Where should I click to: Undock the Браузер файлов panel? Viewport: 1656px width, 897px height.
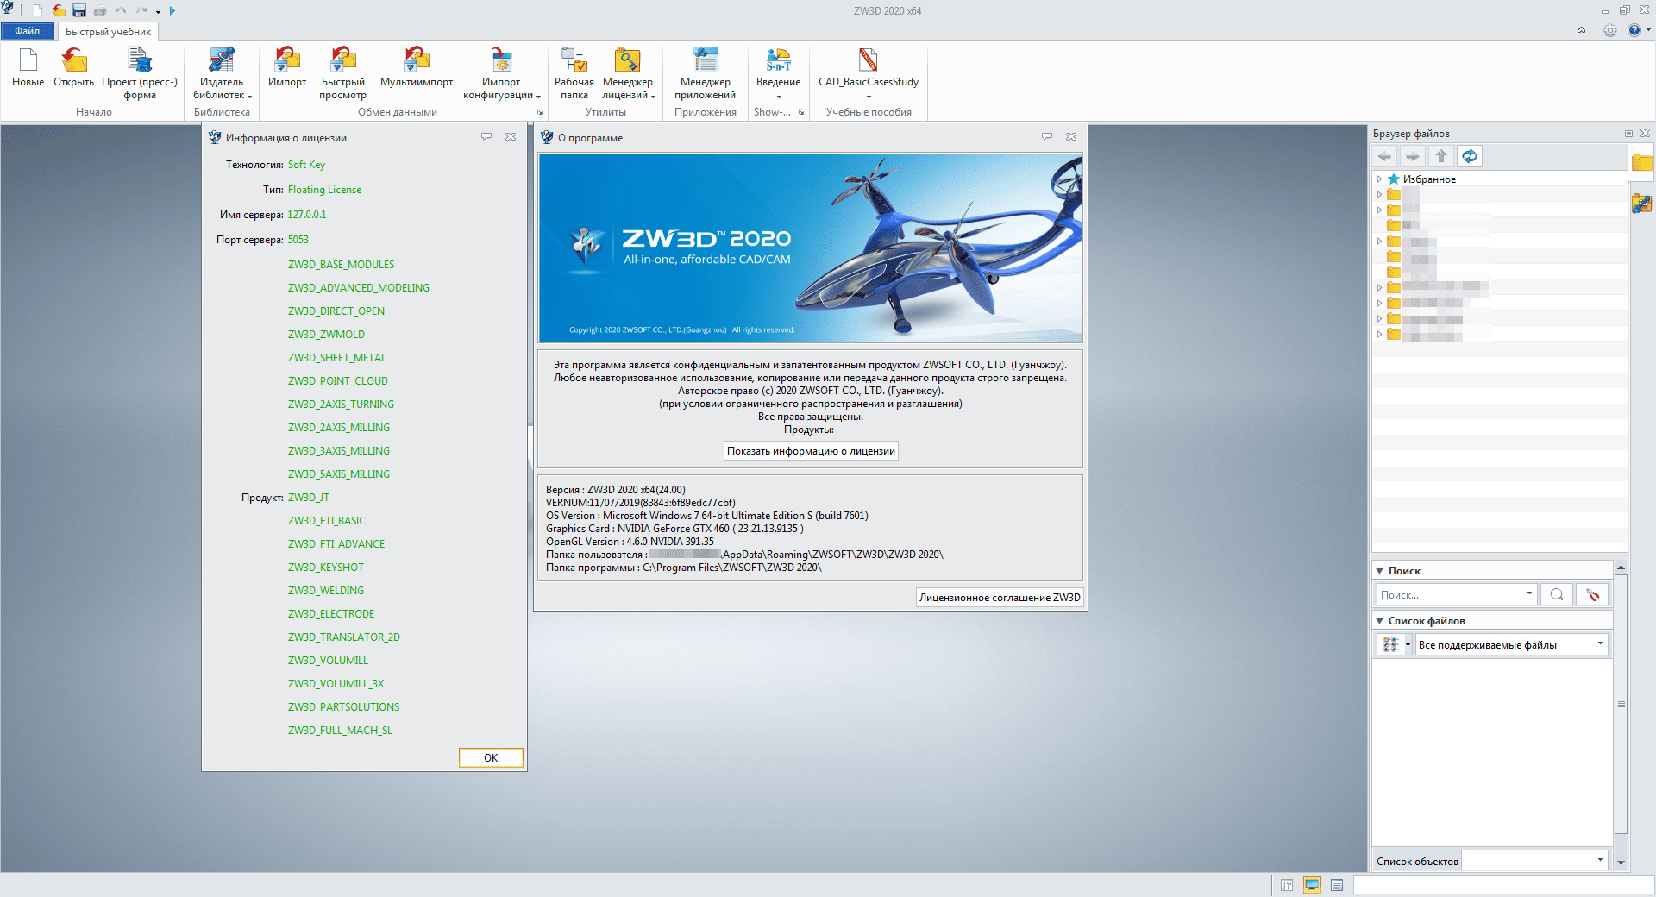[x=1628, y=134]
